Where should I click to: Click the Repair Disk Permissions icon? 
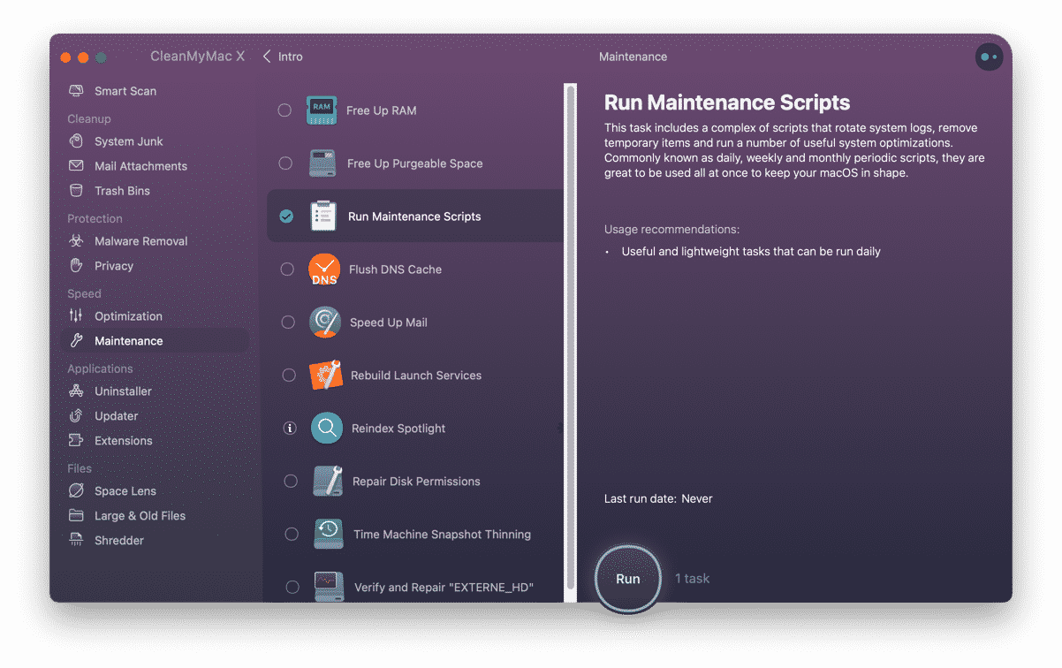click(328, 482)
